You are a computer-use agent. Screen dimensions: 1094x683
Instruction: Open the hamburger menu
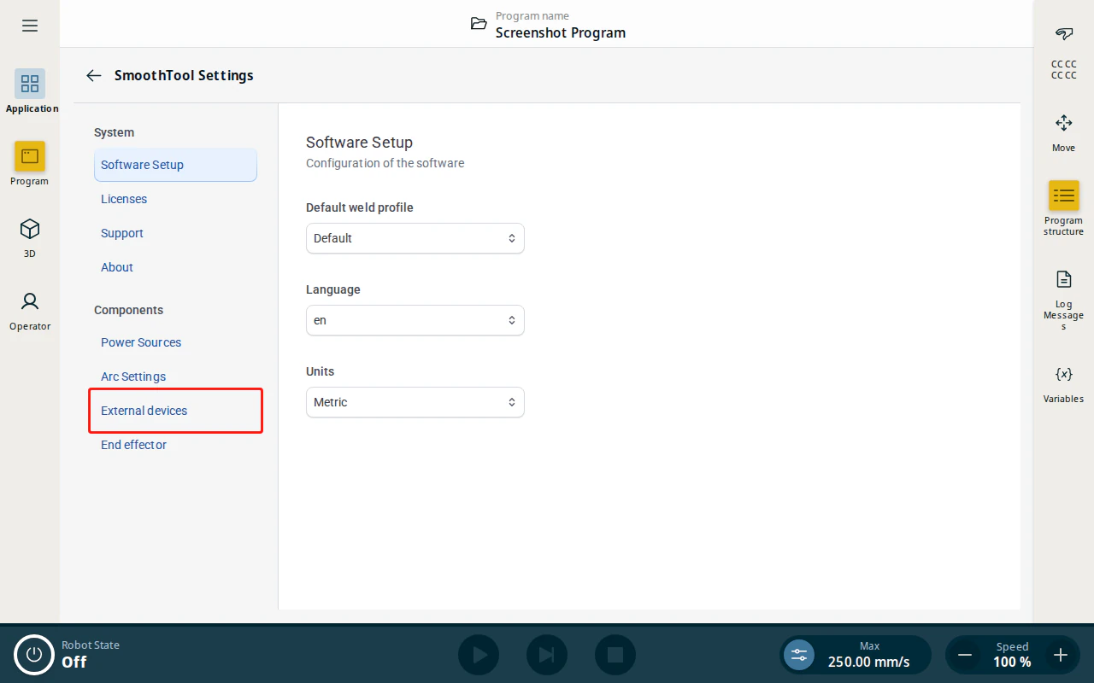[x=30, y=26]
